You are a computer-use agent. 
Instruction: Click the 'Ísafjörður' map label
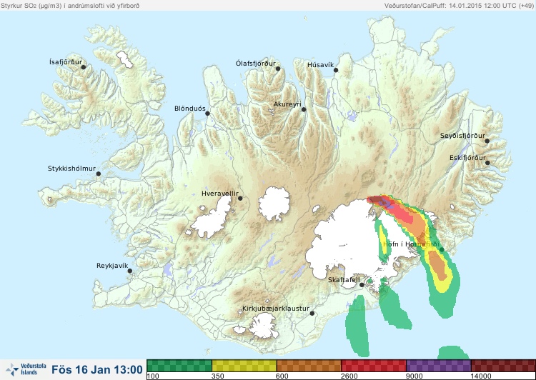click(66, 62)
